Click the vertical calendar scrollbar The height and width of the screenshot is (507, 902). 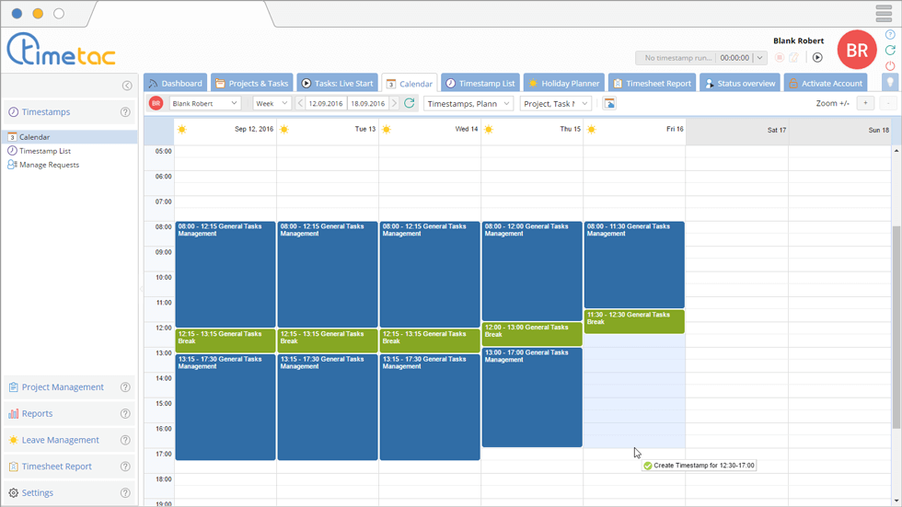896,327
